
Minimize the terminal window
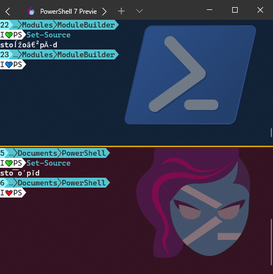click(210, 10)
